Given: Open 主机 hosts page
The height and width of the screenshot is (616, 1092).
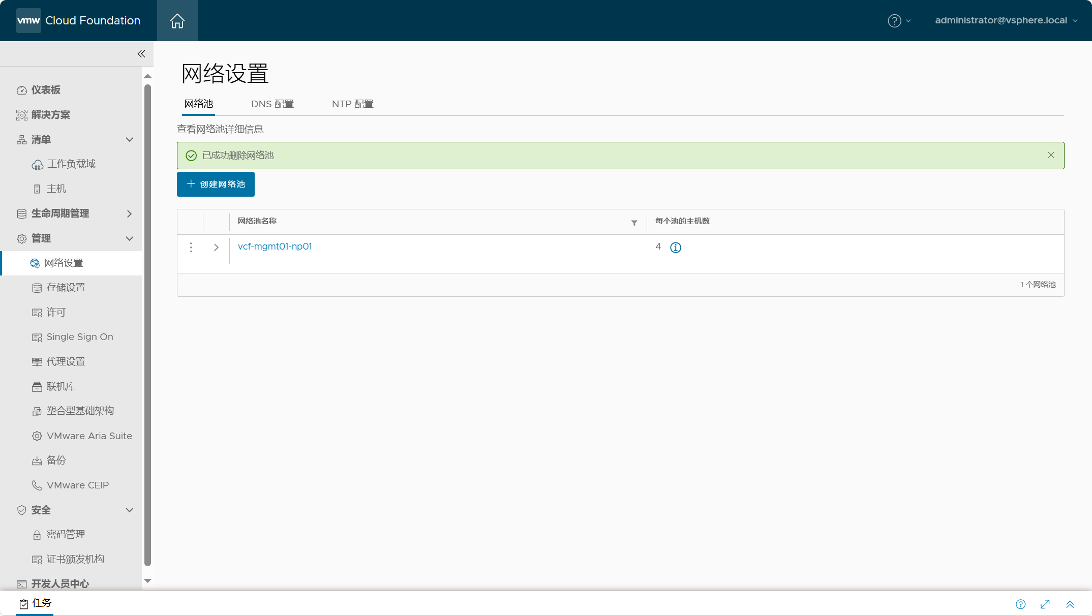Looking at the screenshot, I should (56, 189).
